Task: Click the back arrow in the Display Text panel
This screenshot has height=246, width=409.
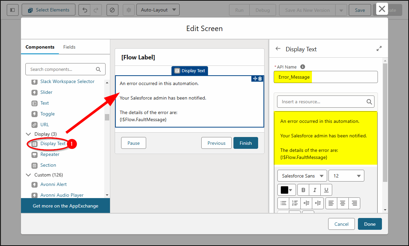Action: click(278, 49)
